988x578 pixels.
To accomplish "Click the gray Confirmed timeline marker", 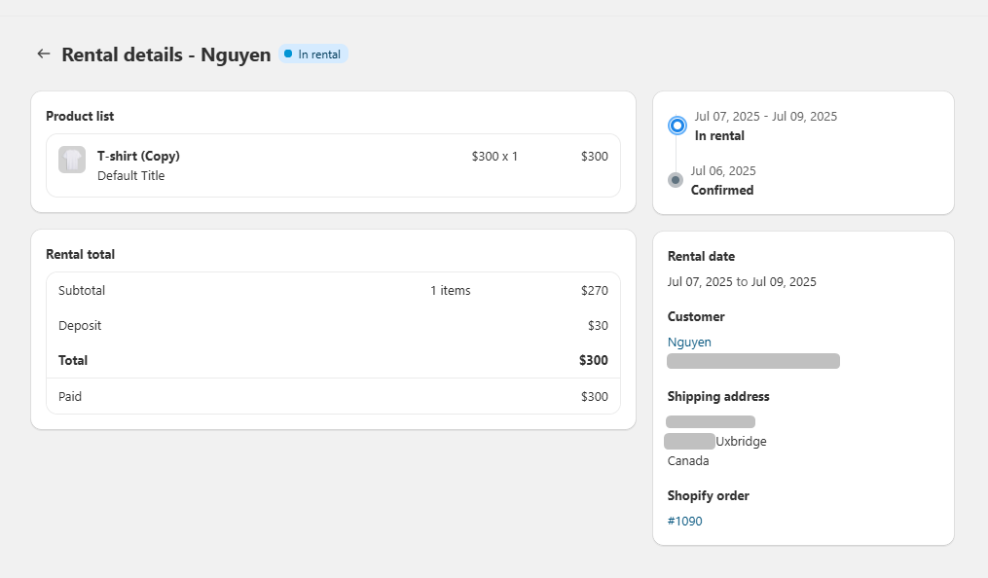I will [676, 180].
